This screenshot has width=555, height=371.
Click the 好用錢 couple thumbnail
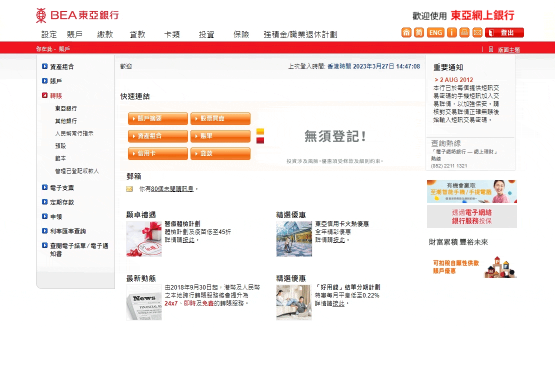coord(294,302)
